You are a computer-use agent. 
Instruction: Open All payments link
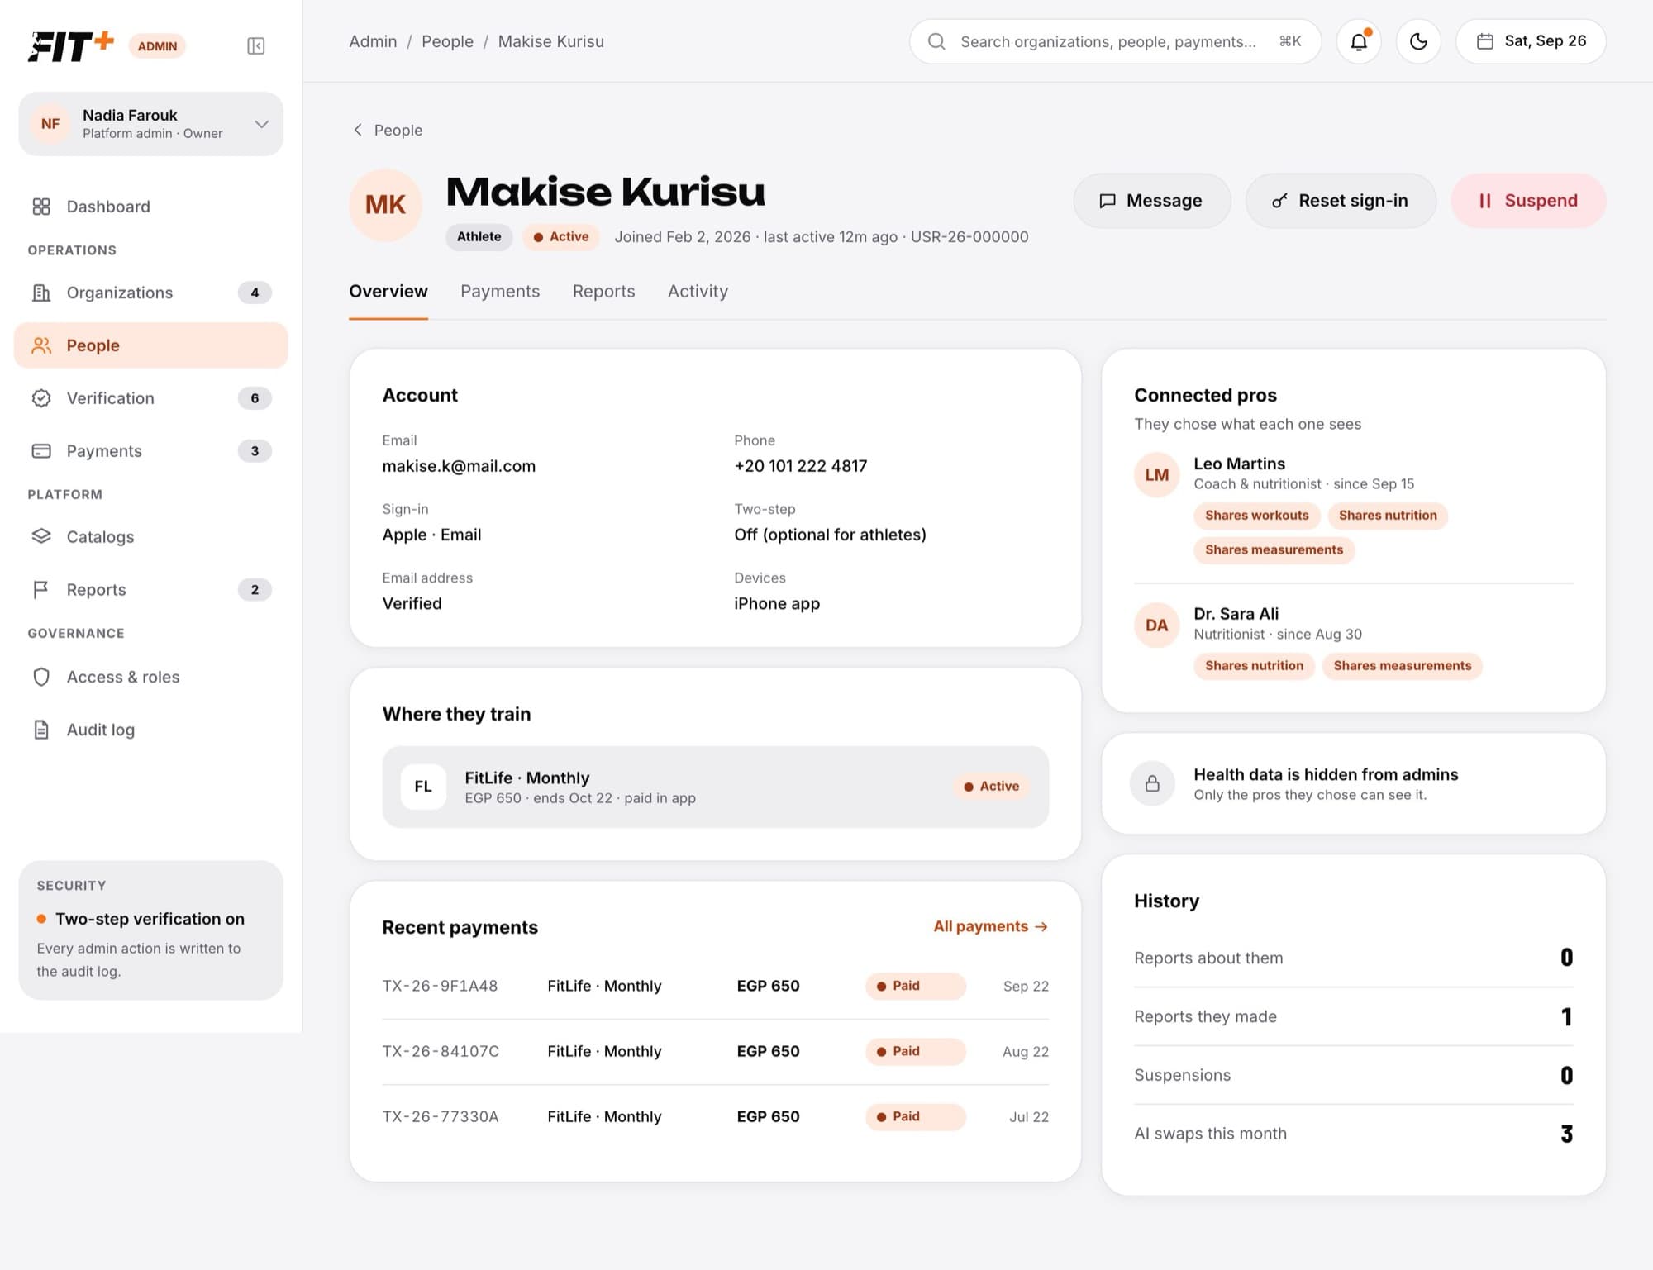pyautogui.click(x=990, y=926)
